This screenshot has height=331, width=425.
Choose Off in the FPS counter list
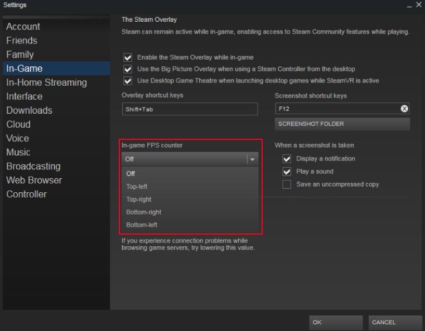click(x=190, y=174)
